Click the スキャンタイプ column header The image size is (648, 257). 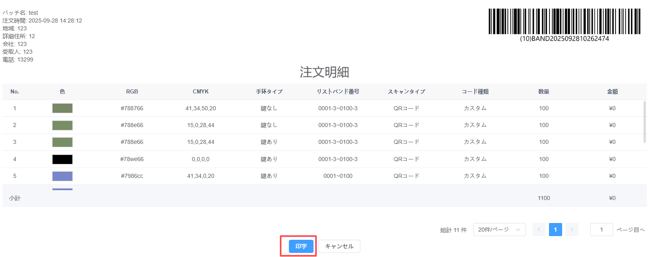point(406,92)
